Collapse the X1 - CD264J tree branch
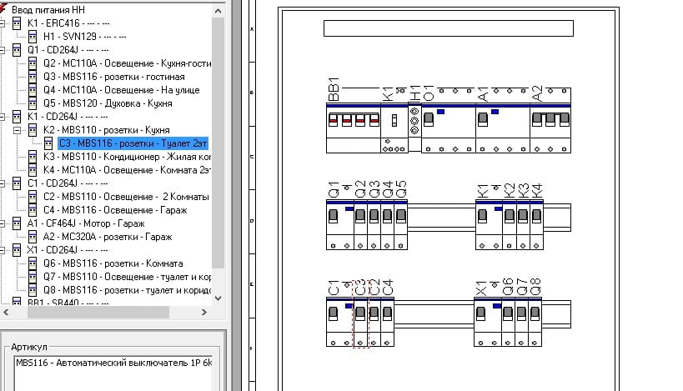The image size is (683, 391). (x=3, y=250)
